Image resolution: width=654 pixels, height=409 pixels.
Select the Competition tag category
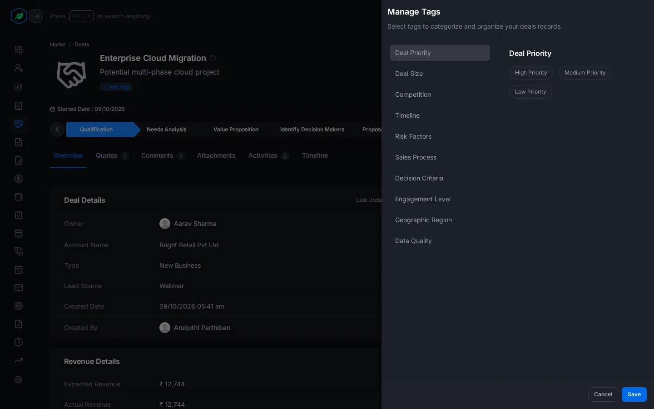point(440,95)
